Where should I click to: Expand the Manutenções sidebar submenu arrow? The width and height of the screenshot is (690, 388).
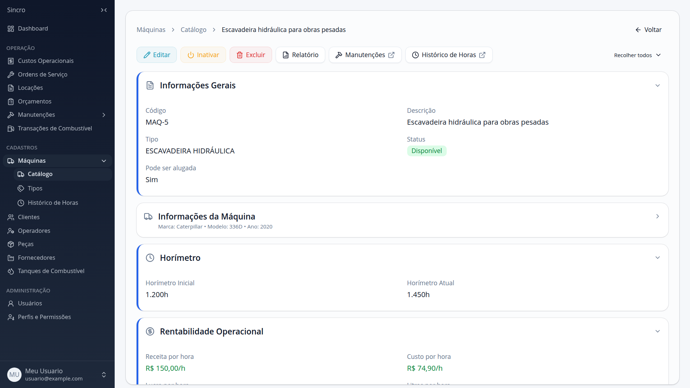coord(104,115)
